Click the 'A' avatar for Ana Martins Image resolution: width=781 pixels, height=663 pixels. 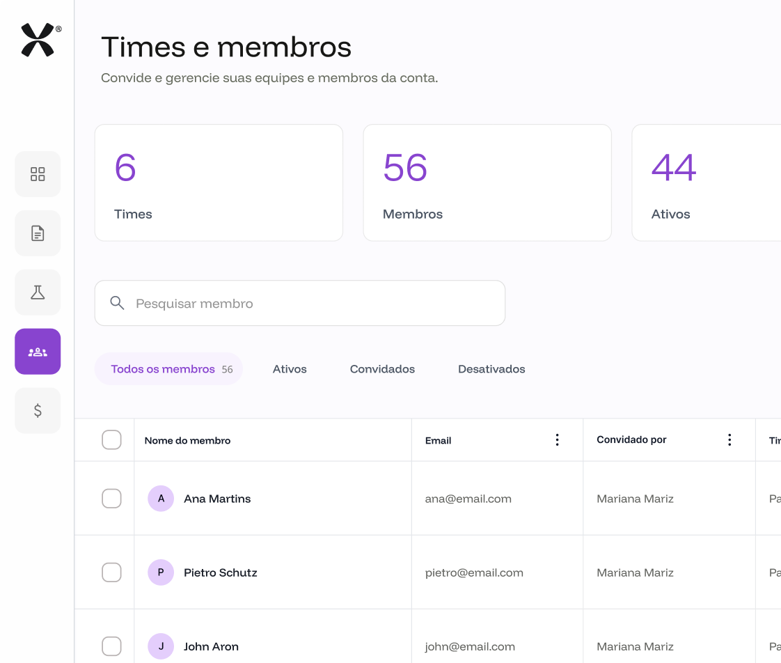161,499
